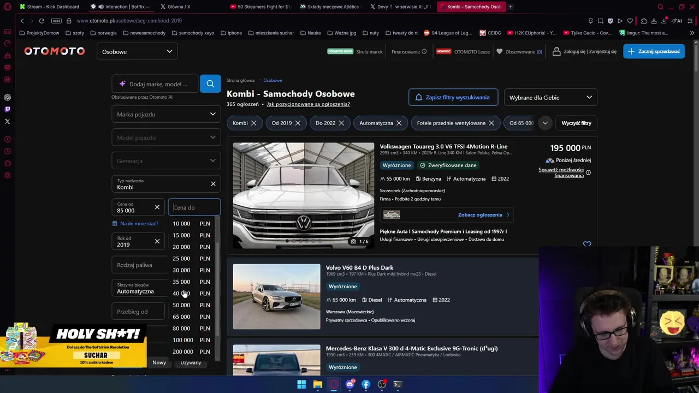Open File Explorer from taskbar
699x393 pixels.
317,384
